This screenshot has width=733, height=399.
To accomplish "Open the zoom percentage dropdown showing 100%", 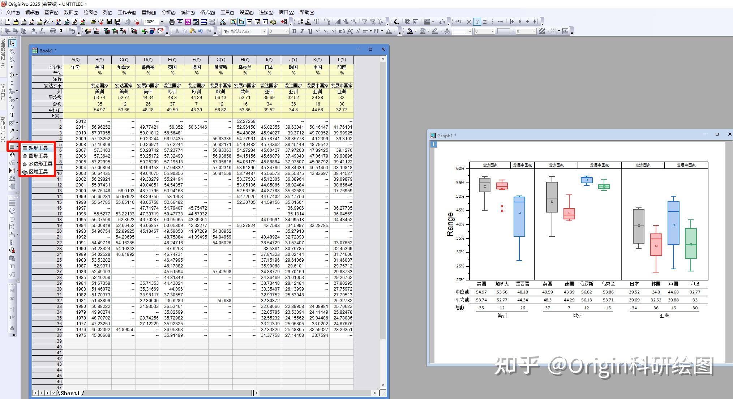I will point(162,22).
